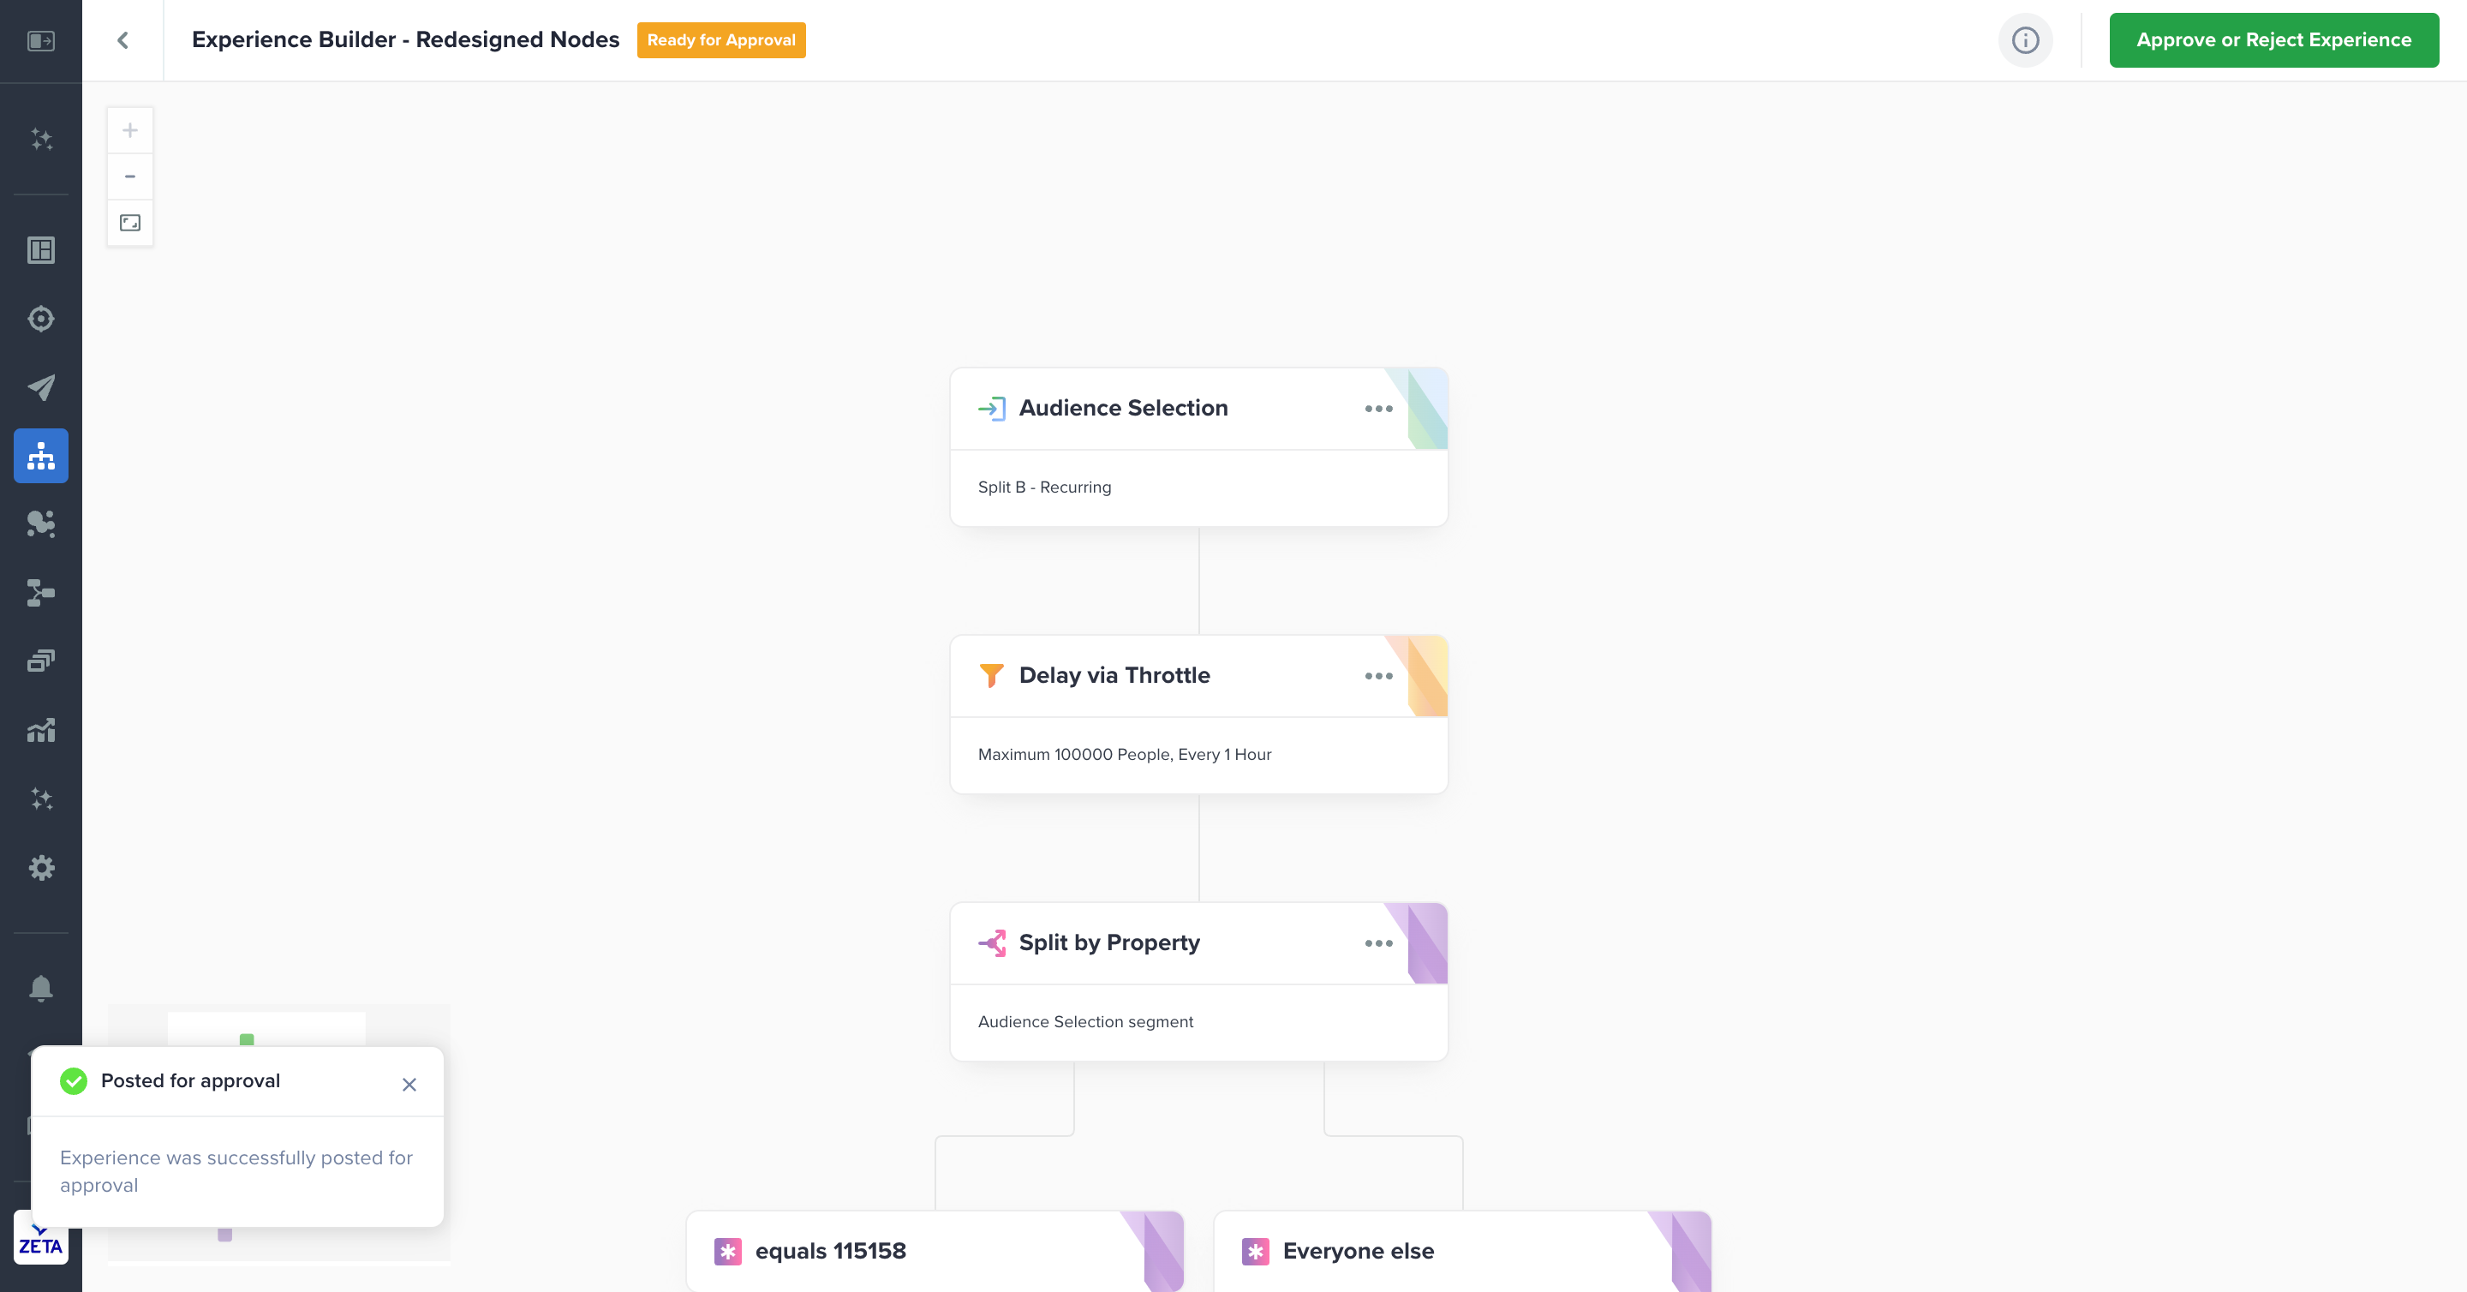
Task: Click the Ready for Approval status badge
Action: click(721, 40)
